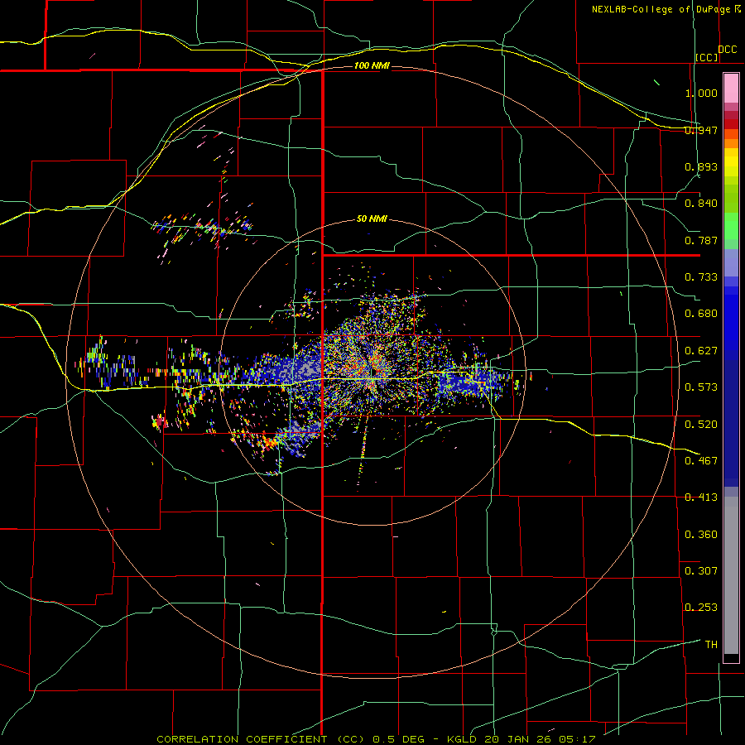Click the 0.627 scale value

(701, 351)
